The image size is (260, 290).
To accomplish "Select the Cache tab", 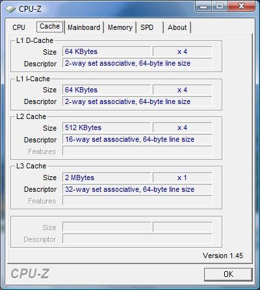I will pyautogui.click(x=50, y=27).
